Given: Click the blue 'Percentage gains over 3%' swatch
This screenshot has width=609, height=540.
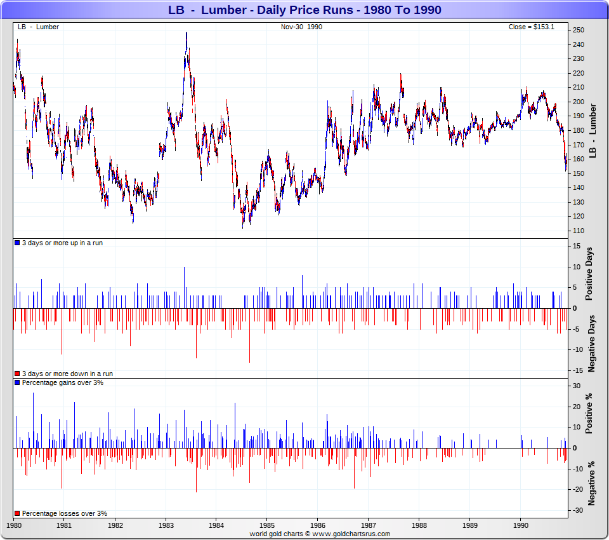Looking at the screenshot, I should pyautogui.click(x=18, y=383).
